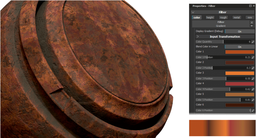This screenshot has height=138, width=256.
Task: Click the Color 6 label
Action: click(200, 104)
